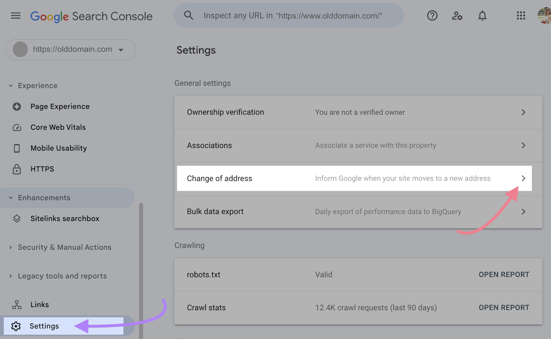Select the Links section icon

(17, 305)
